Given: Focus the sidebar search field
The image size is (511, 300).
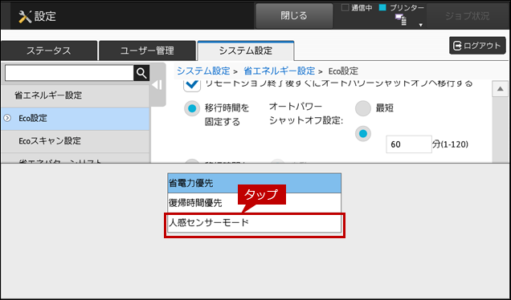Looking at the screenshot, I should pos(69,73).
